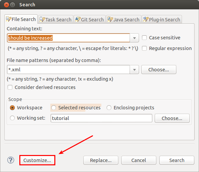Click the 'Containing text:' label
Viewport: 199px width, 172px height.
click(24, 29)
